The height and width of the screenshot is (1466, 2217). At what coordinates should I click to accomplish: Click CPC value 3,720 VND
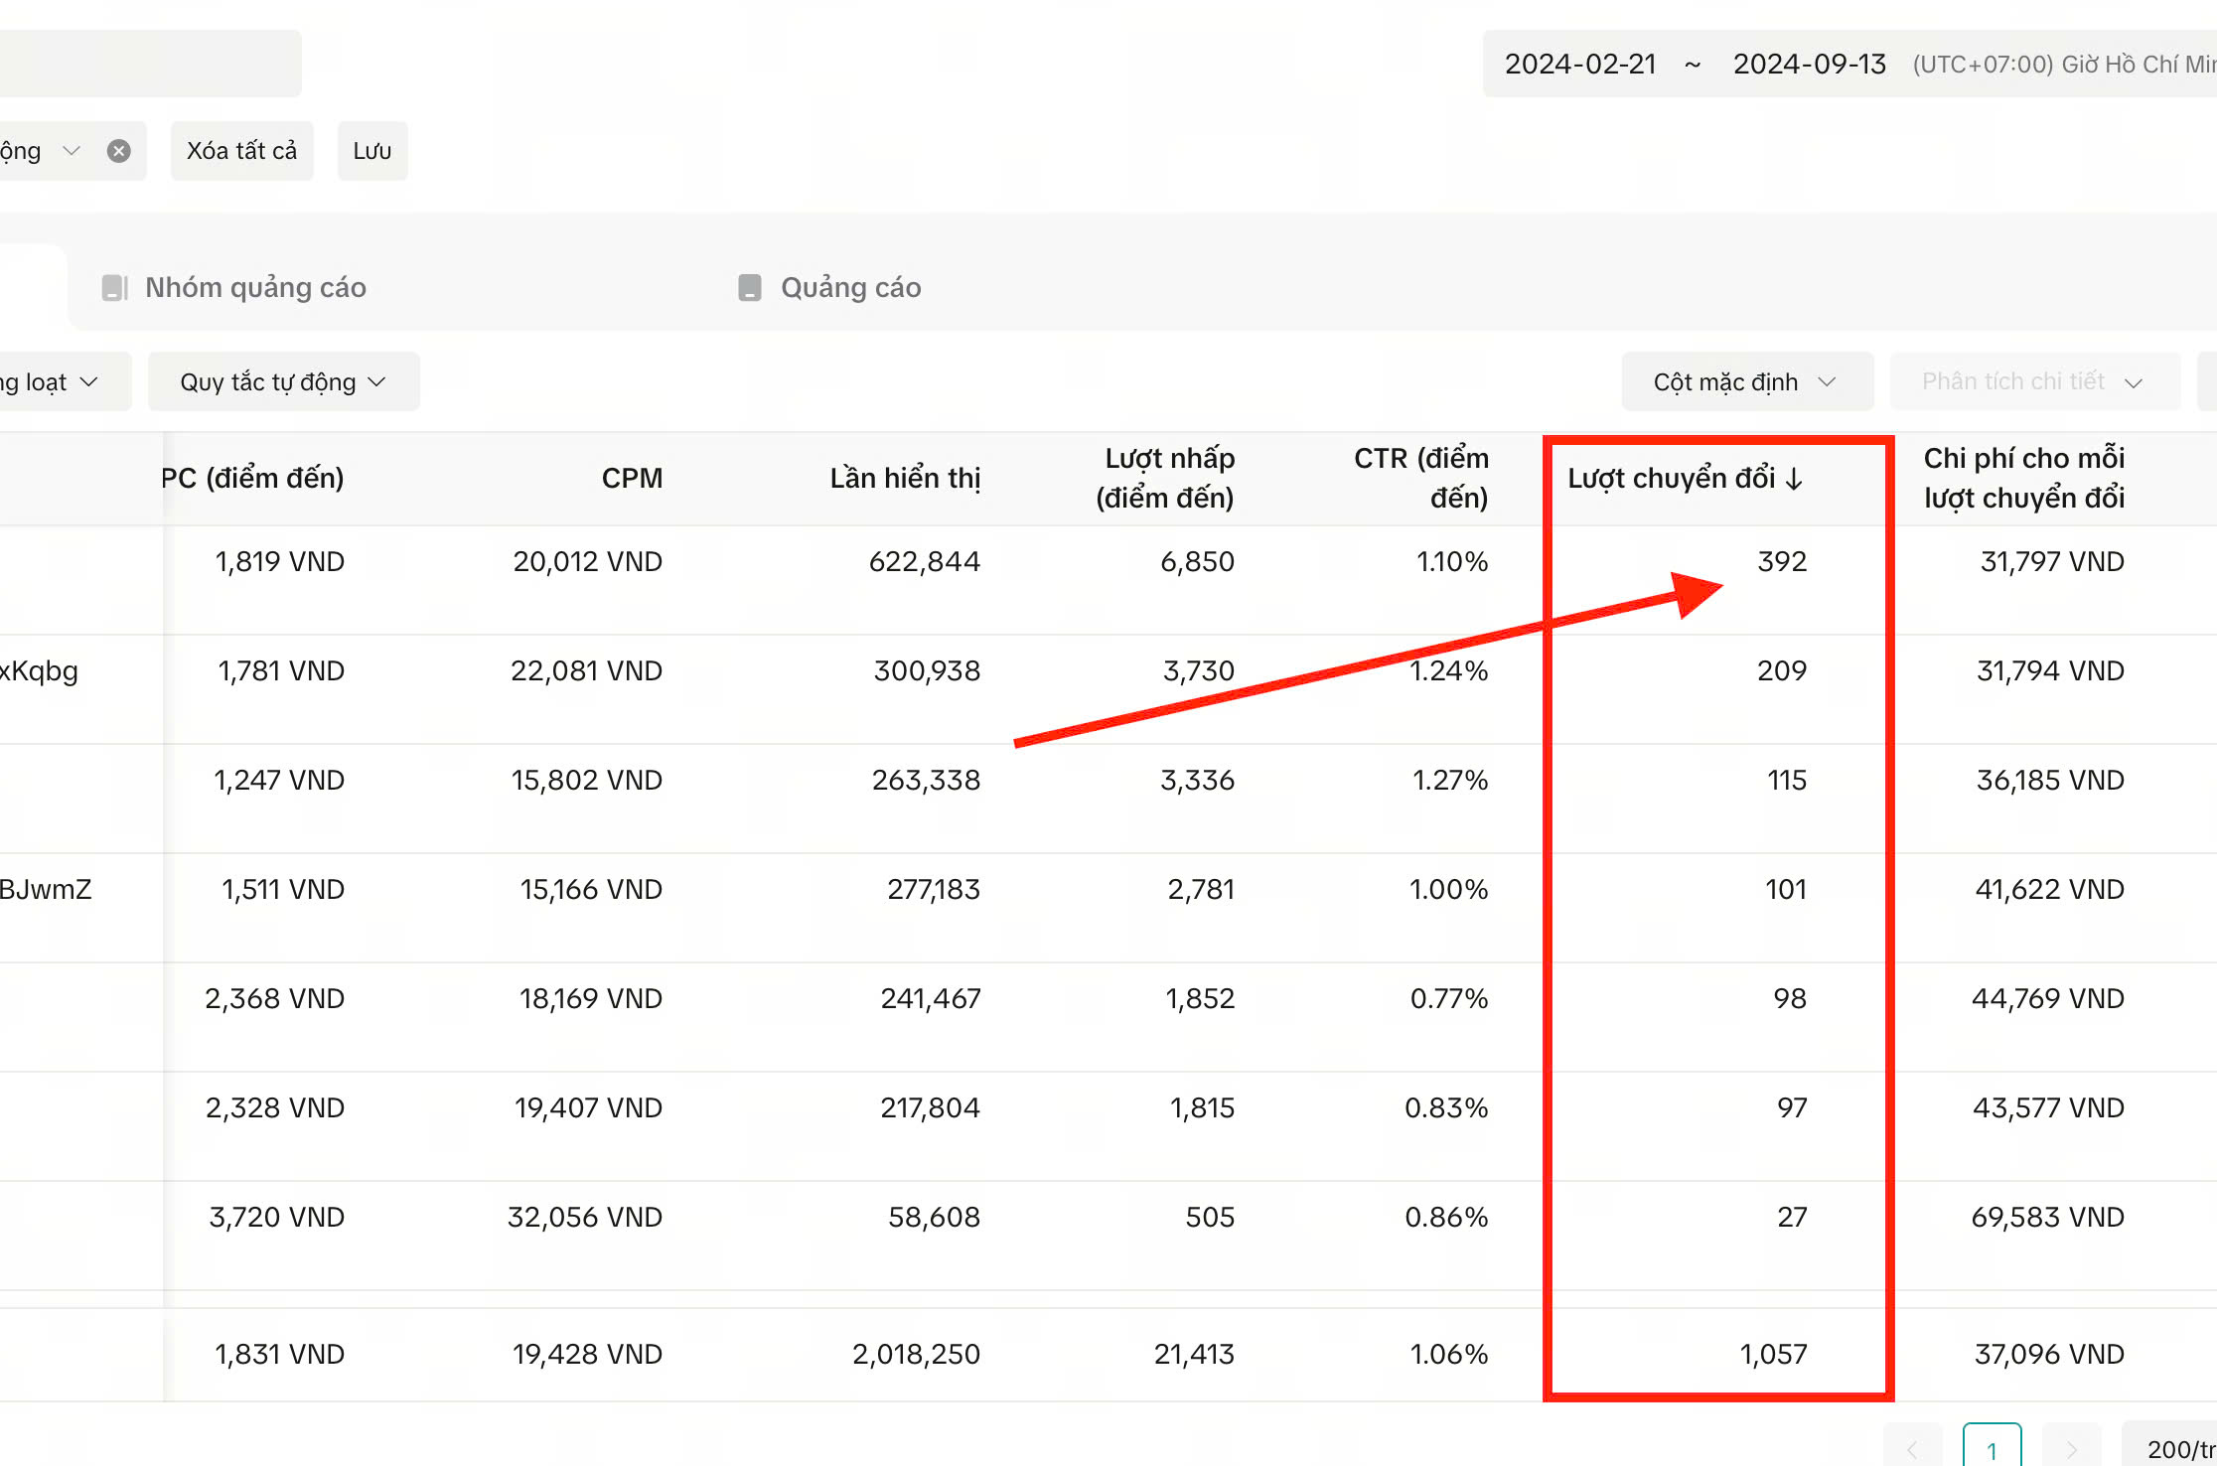click(x=276, y=1218)
